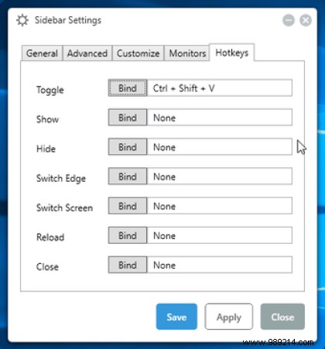Click the Switch Screen label
This screenshot has width=325, height=349.
64,208
